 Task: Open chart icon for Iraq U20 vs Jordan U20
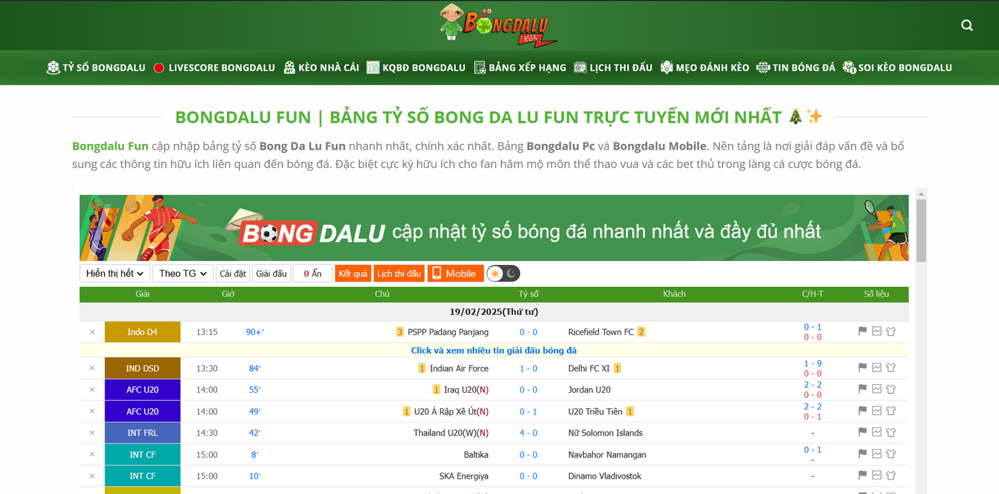(876, 389)
